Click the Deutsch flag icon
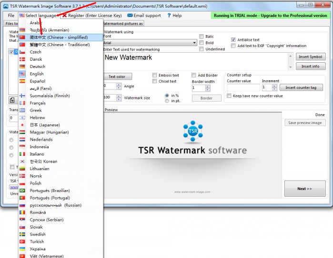 coord(22,67)
